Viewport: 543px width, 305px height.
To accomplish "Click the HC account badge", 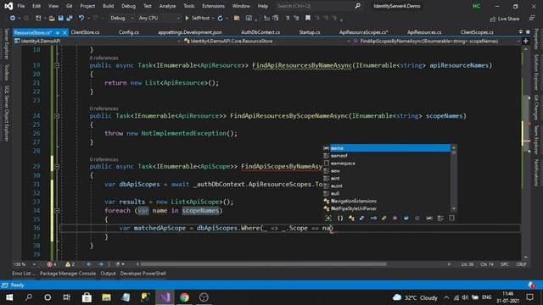I will pos(477,6).
